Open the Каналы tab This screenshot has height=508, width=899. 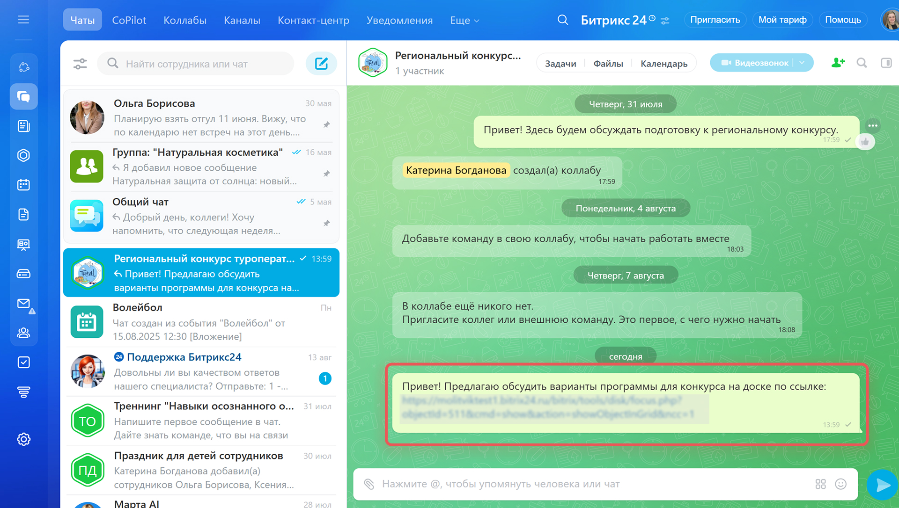coord(242,20)
